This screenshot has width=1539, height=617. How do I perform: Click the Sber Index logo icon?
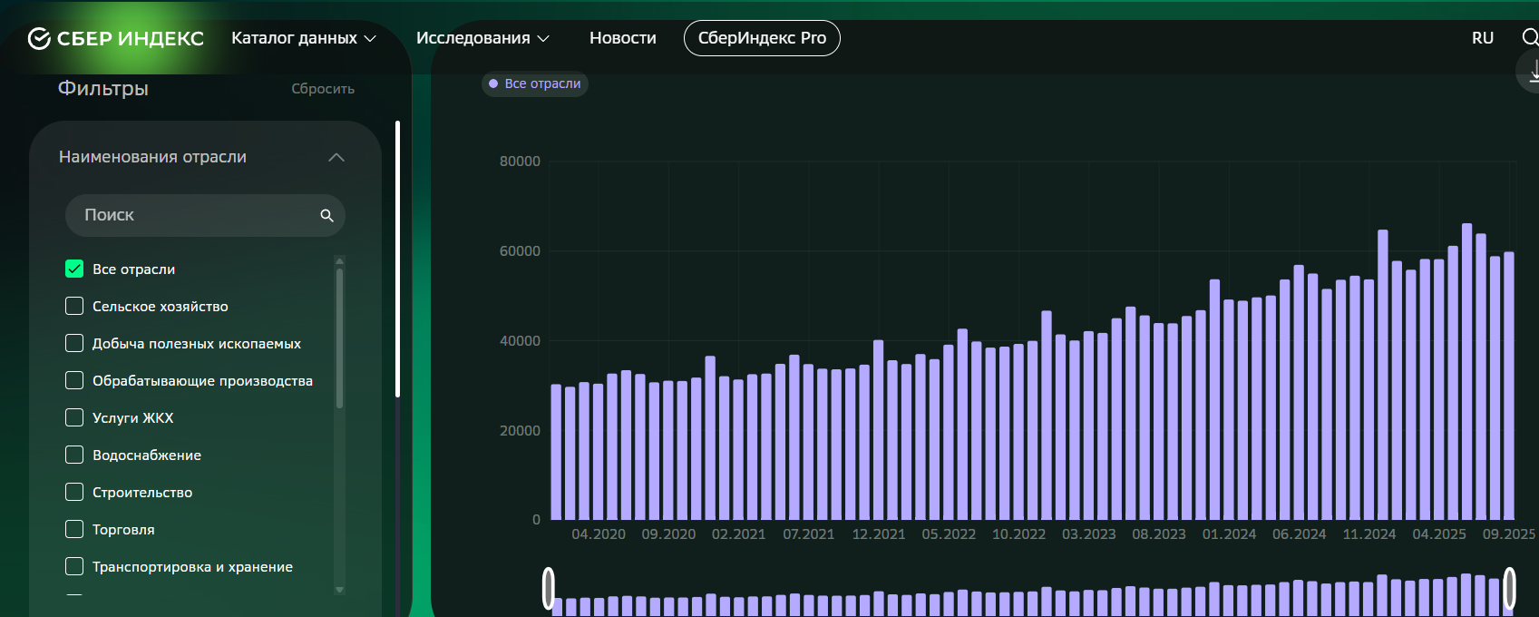[39, 38]
